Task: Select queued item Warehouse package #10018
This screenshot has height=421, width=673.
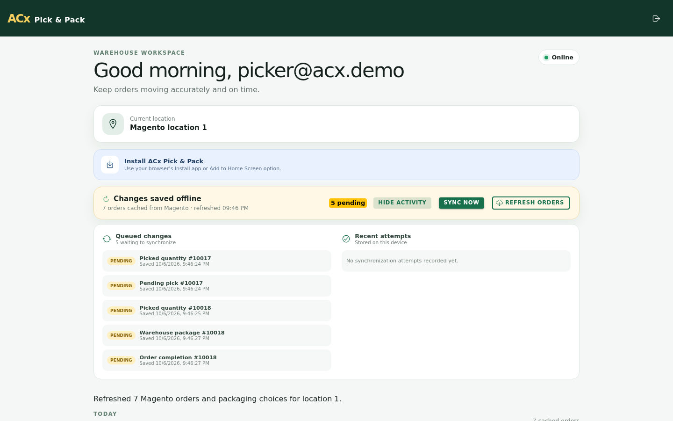Action: tap(217, 335)
